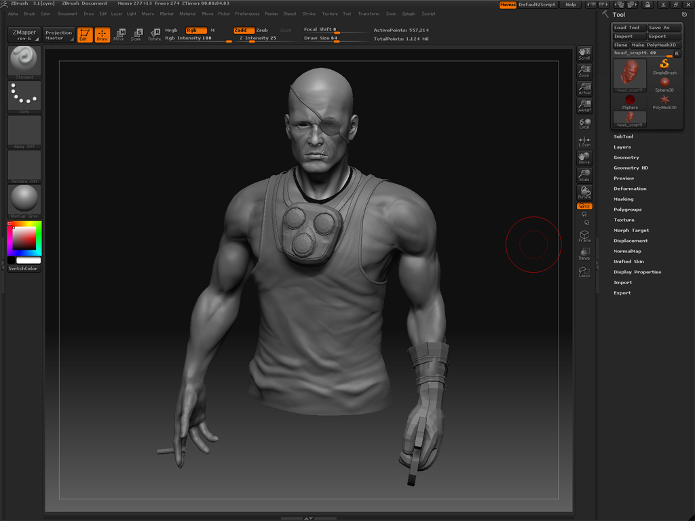
Task: Open the Zplugin menu
Action: click(409, 14)
